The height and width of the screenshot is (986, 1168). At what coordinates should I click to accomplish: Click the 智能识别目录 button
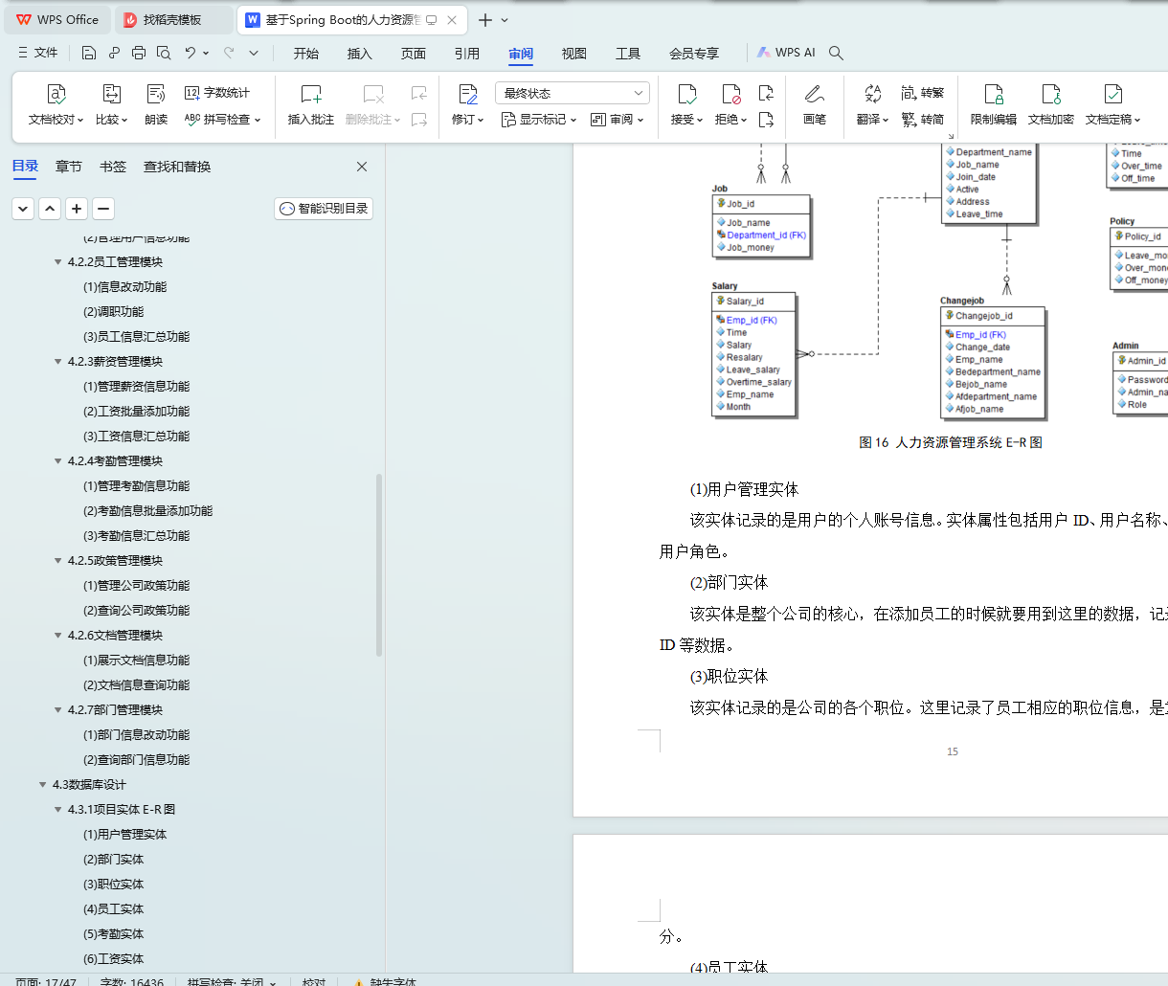(x=324, y=209)
